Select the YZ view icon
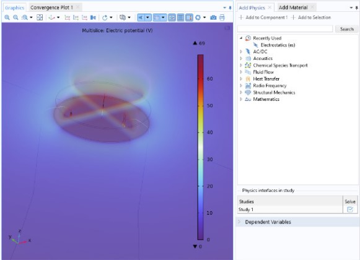 point(76,17)
